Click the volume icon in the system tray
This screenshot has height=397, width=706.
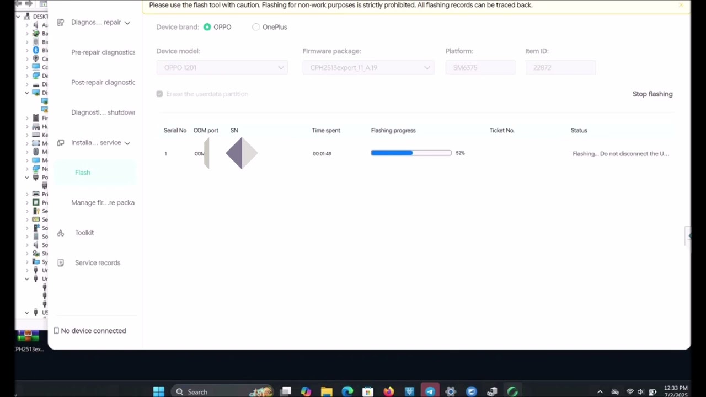tap(640, 392)
